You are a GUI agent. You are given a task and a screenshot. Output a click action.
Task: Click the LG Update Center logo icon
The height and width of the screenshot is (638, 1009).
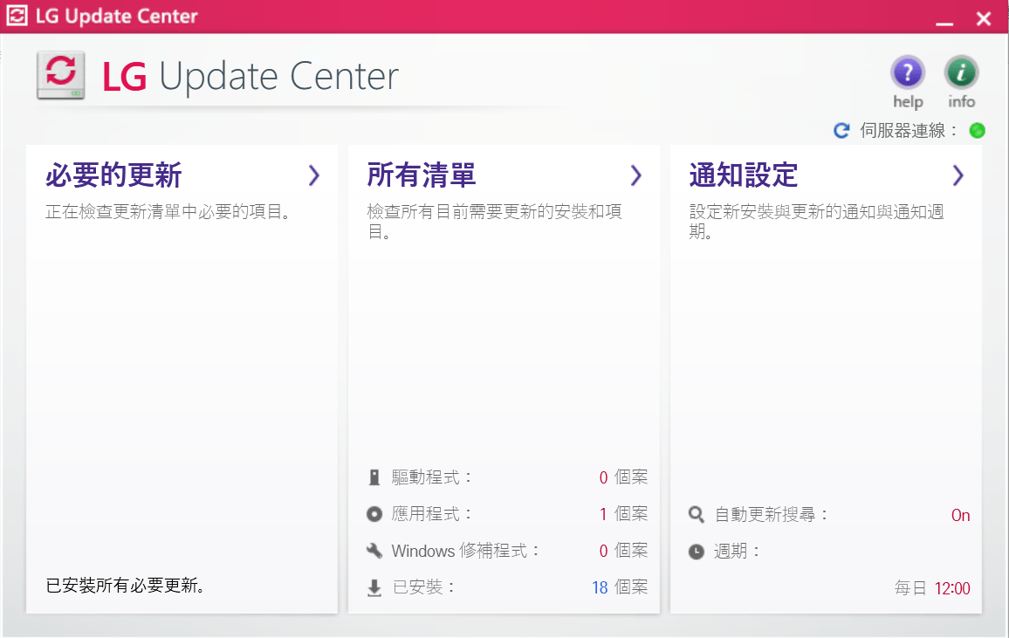[x=60, y=75]
